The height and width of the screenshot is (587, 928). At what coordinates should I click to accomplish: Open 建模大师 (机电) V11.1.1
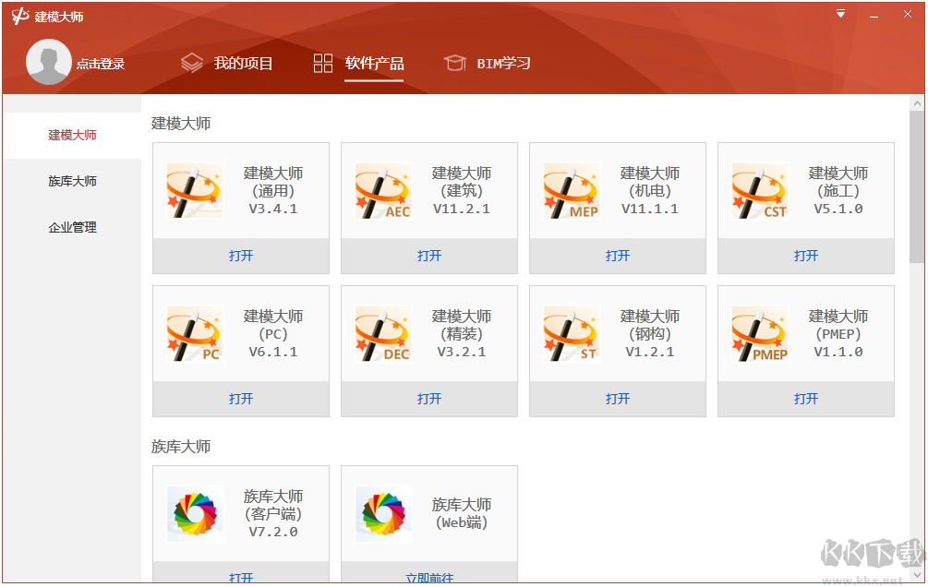pos(618,256)
